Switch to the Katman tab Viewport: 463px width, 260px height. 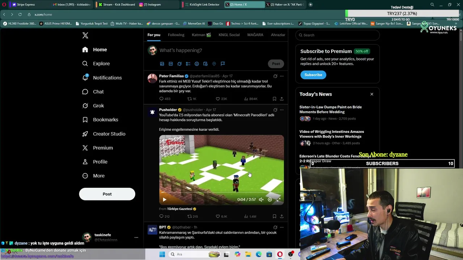pyautogui.click(x=201, y=35)
